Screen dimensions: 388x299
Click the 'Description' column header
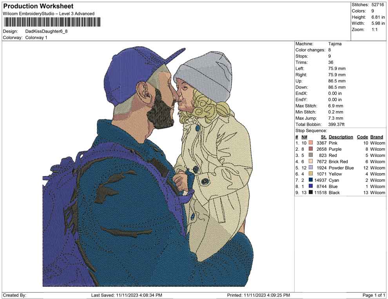341,137
